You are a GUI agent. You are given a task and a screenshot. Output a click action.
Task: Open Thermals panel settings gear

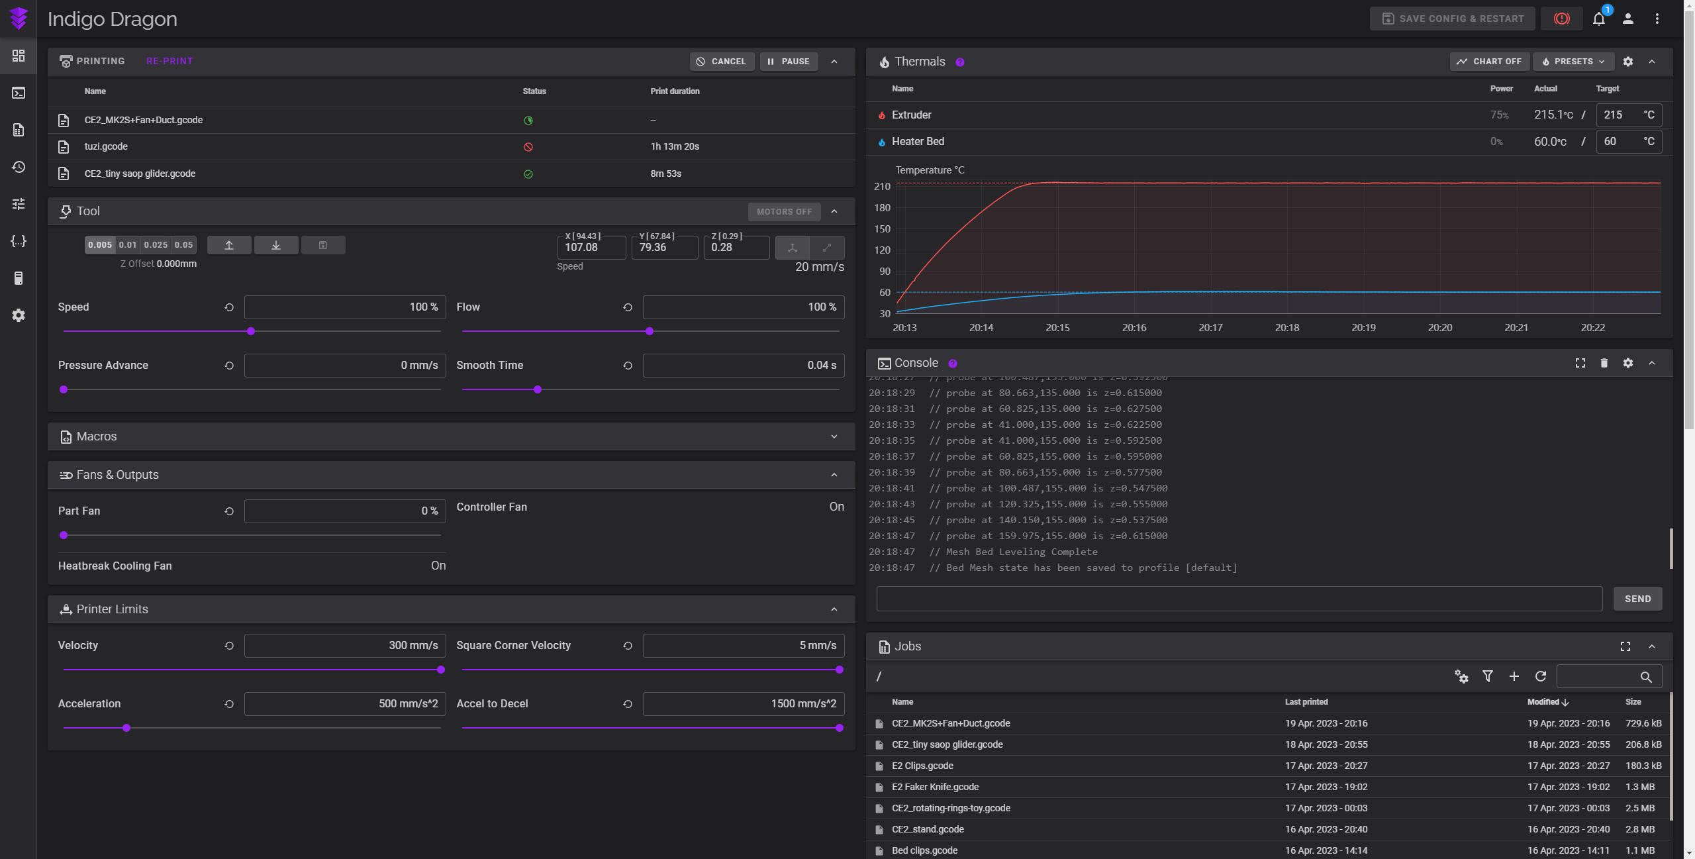coord(1628,62)
